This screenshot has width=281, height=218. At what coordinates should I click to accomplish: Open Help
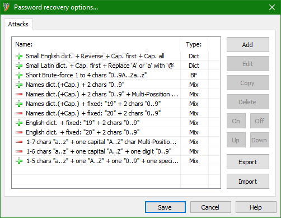coord(256,207)
